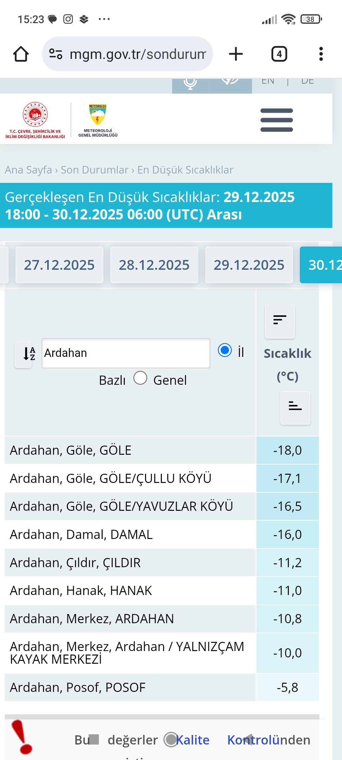Image resolution: width=342 pixels, height=760 pixels.
Task: Tap the browser home icon
Action: click(x=21, y=54)
